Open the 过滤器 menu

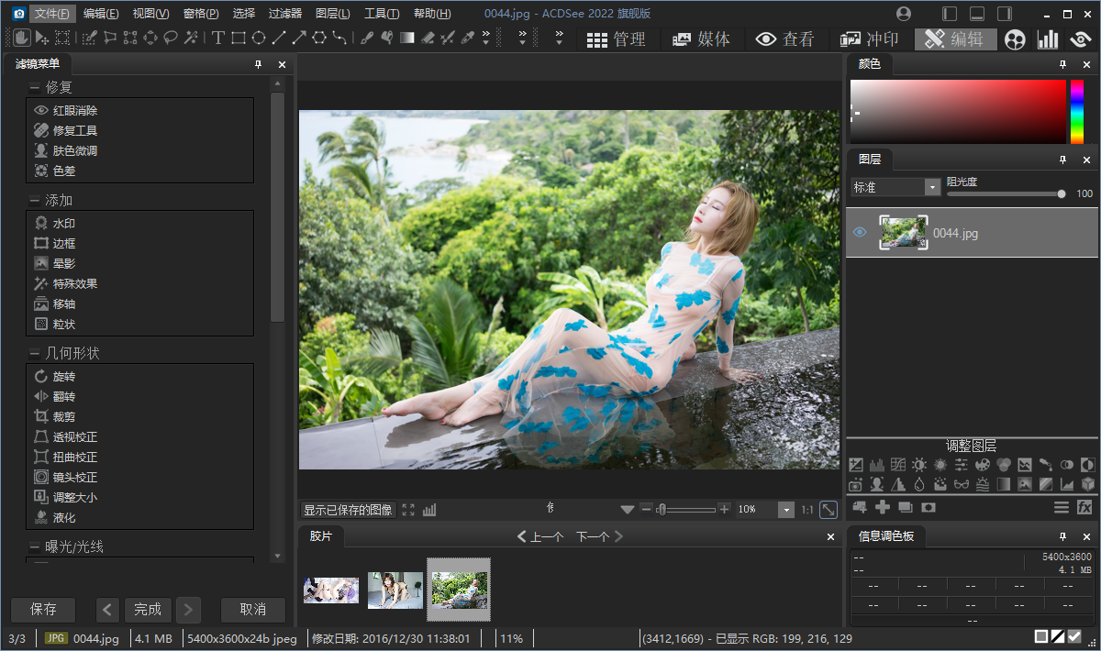pos(284,14)
